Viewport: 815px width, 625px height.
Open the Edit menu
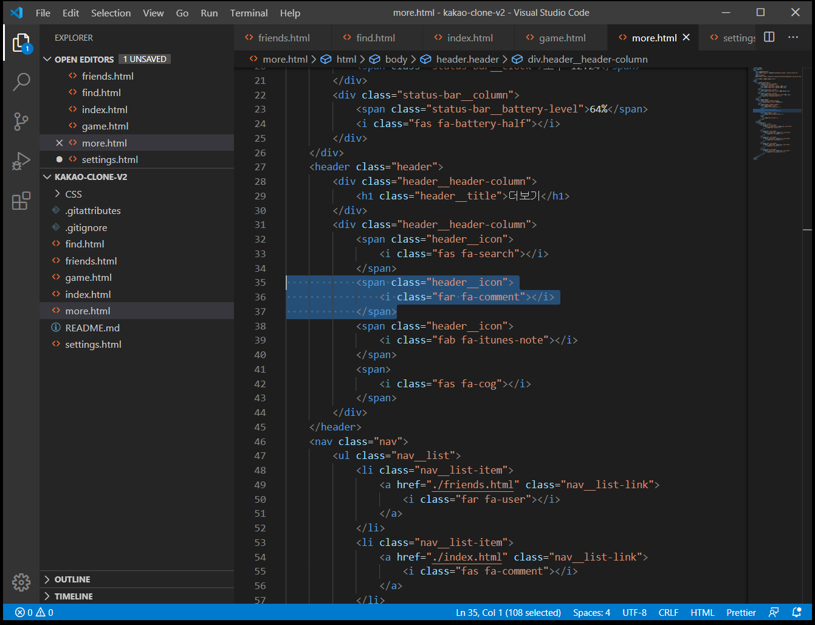pos(70,13)
